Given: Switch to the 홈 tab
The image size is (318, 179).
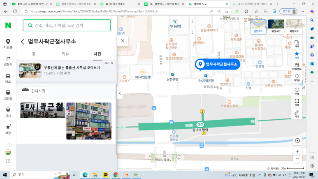Looking at the screenshot, I should tap(34, 54).
